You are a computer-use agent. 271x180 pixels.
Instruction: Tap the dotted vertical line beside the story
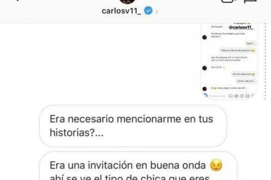265,61
